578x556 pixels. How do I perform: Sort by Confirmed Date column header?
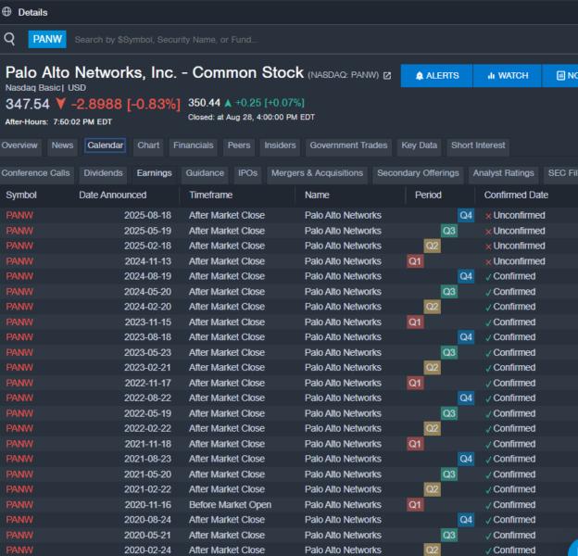tap(516, 195)
